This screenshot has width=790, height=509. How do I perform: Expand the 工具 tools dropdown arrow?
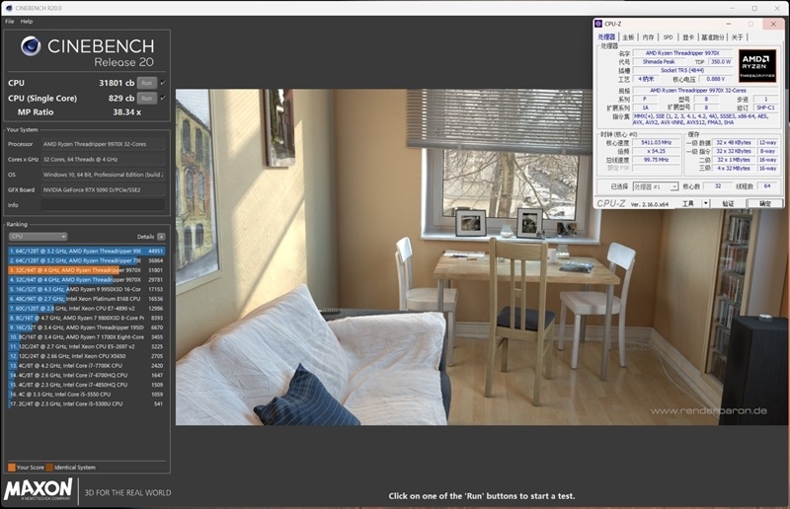pyautogui.click(x=704, y=203)
